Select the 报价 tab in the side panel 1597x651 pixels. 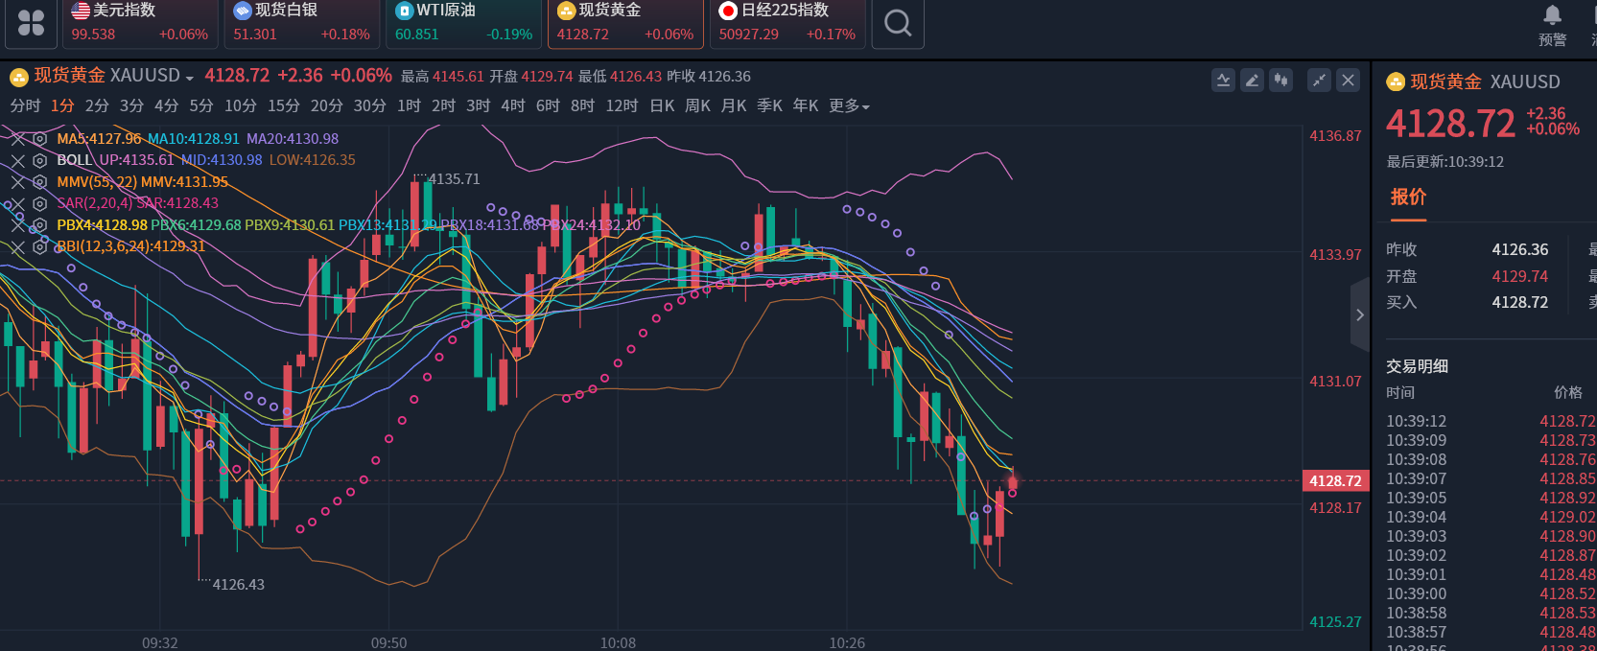(1408, 198)
